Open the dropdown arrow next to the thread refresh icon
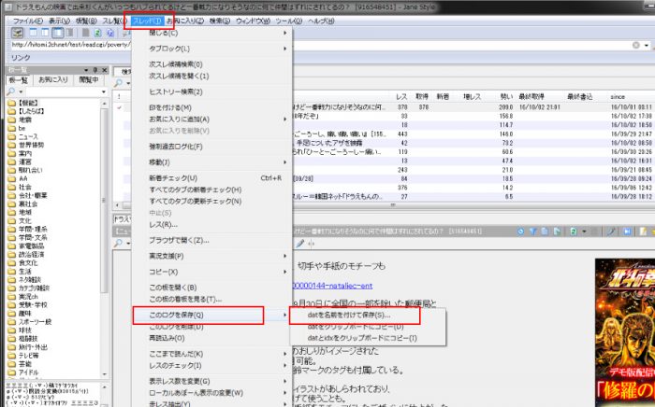Image resolution: width=655 pixels, height=407 pixels. [584, 232]
